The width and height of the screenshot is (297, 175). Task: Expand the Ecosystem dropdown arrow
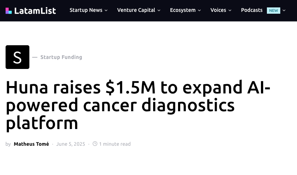tap(200, 10)
